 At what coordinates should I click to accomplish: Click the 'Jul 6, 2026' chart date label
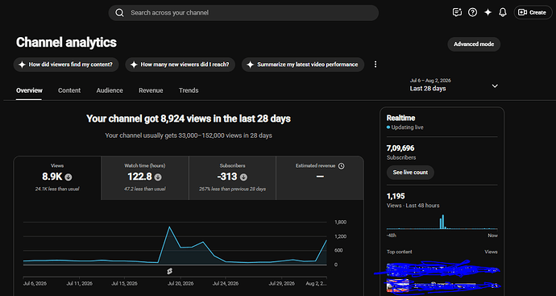tap(35, 284)
